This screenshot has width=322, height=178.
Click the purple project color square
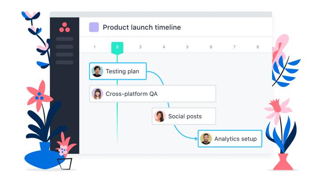(x=94, y=27)
